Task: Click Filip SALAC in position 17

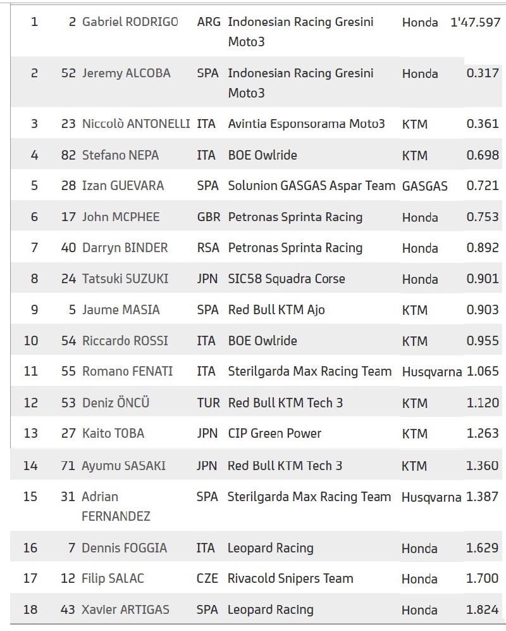Action: point(113,578)
